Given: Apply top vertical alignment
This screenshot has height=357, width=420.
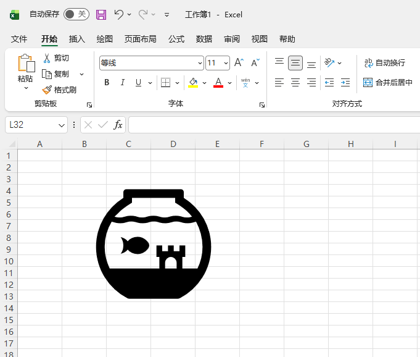Looking at the screenshot, I should 279,63.
